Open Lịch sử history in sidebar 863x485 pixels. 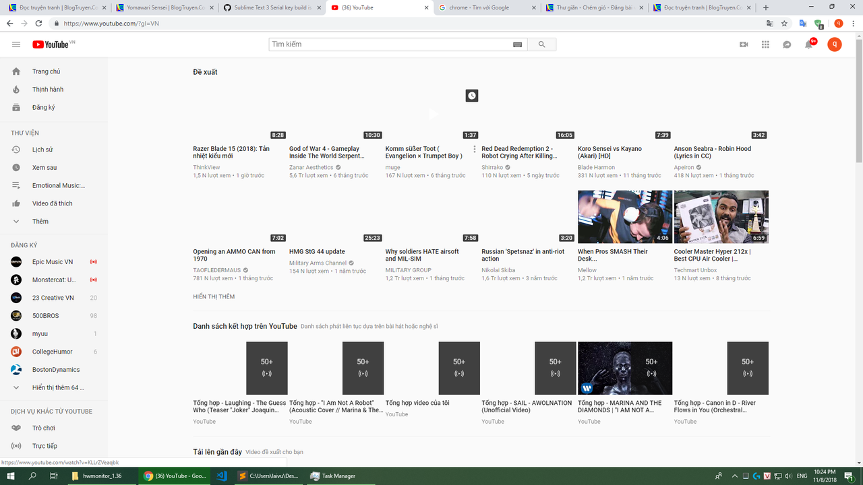click(54, 150)
